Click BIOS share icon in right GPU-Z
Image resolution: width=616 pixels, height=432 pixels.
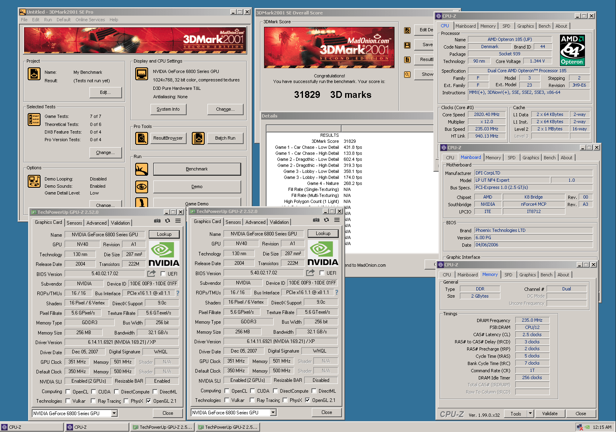[310, 273]
